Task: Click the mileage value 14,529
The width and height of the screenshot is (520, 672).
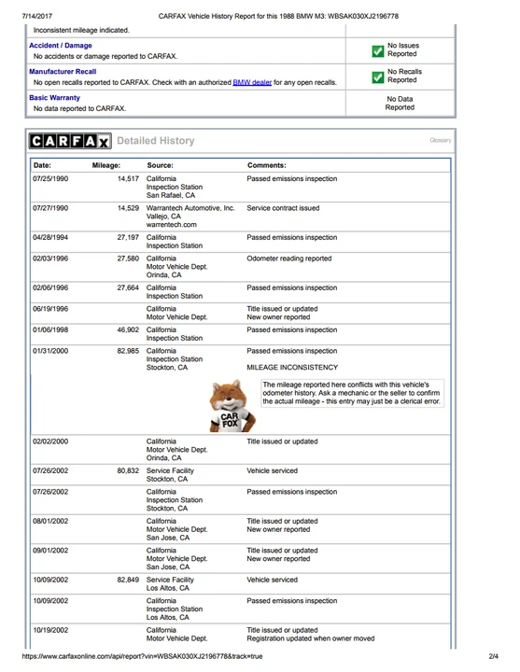Action: pos(128,208)
